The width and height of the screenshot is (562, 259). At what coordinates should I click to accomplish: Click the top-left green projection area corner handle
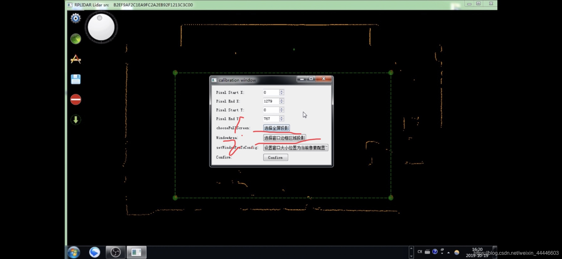(175, 73)
